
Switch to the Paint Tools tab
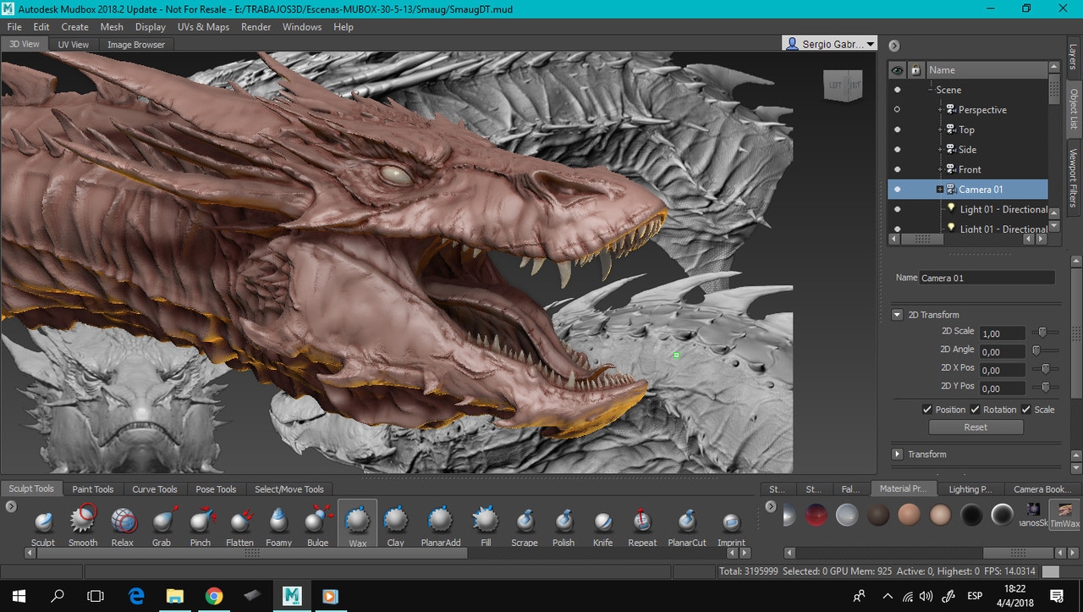(93, 488)
